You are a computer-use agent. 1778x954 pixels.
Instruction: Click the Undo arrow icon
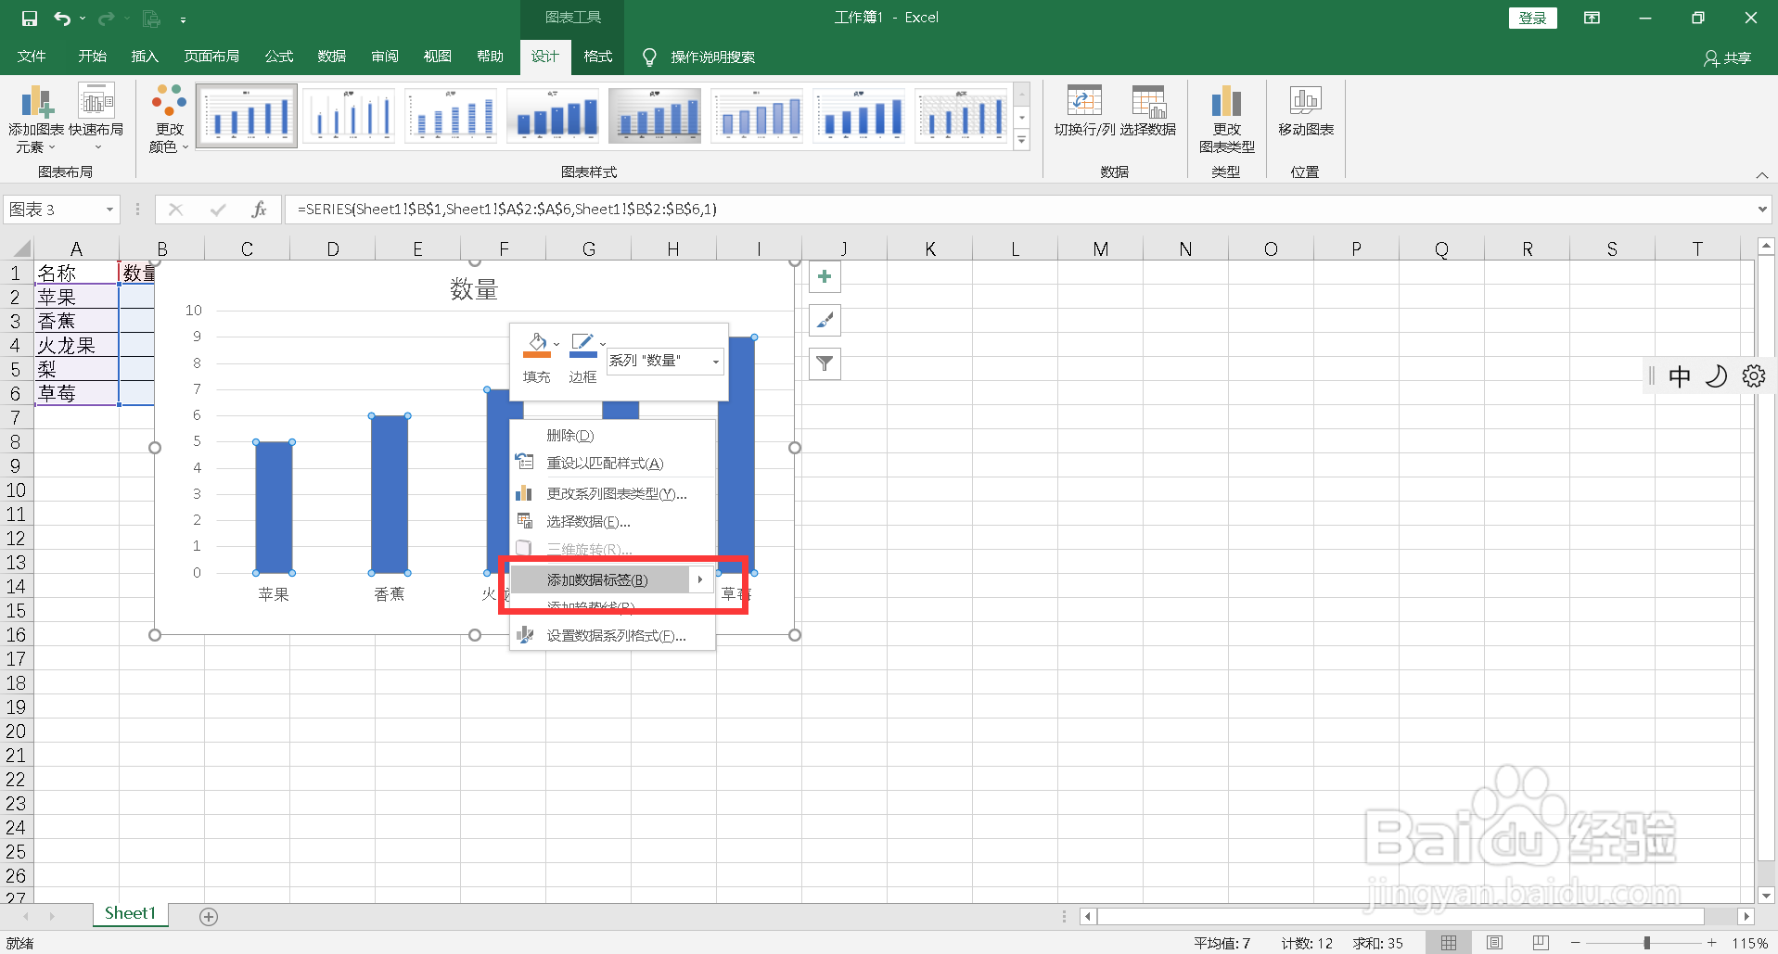click(62, 19)
